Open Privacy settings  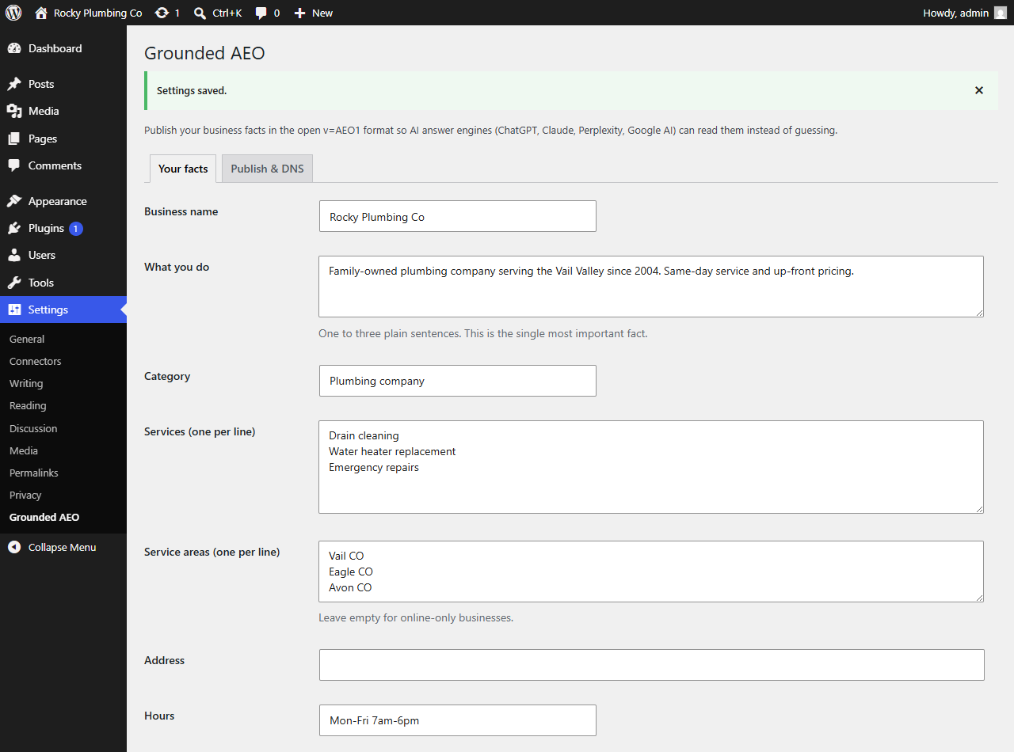[x=25, y=495]
